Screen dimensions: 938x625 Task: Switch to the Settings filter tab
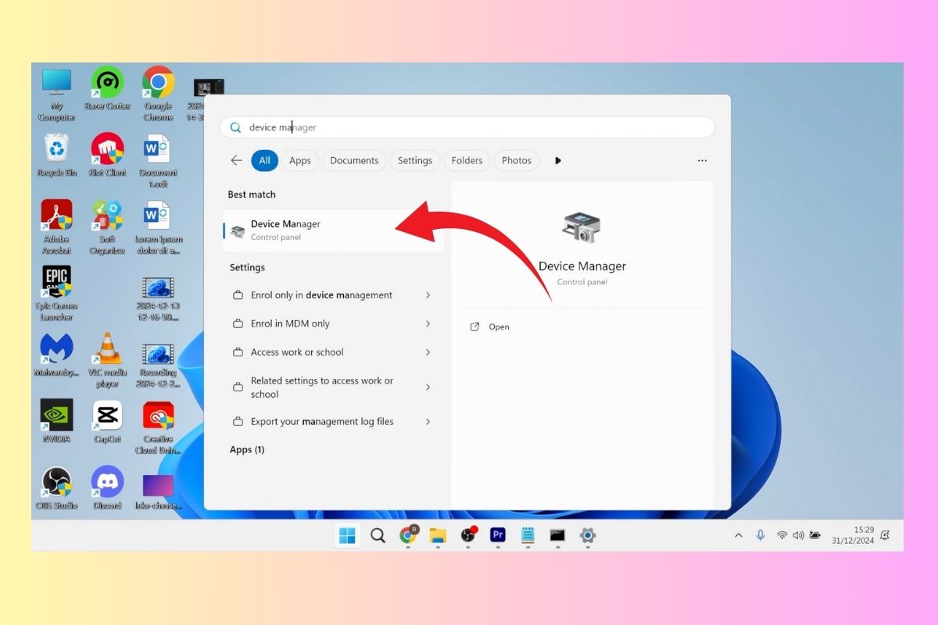coord(415,160)
